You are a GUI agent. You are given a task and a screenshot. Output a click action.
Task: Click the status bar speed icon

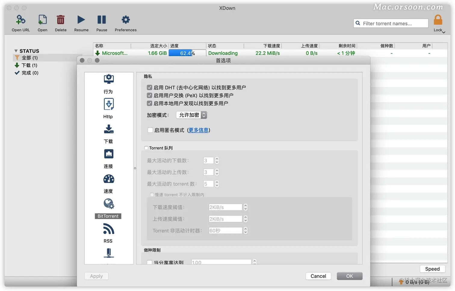pyautogui.click(x=401, y=282)
